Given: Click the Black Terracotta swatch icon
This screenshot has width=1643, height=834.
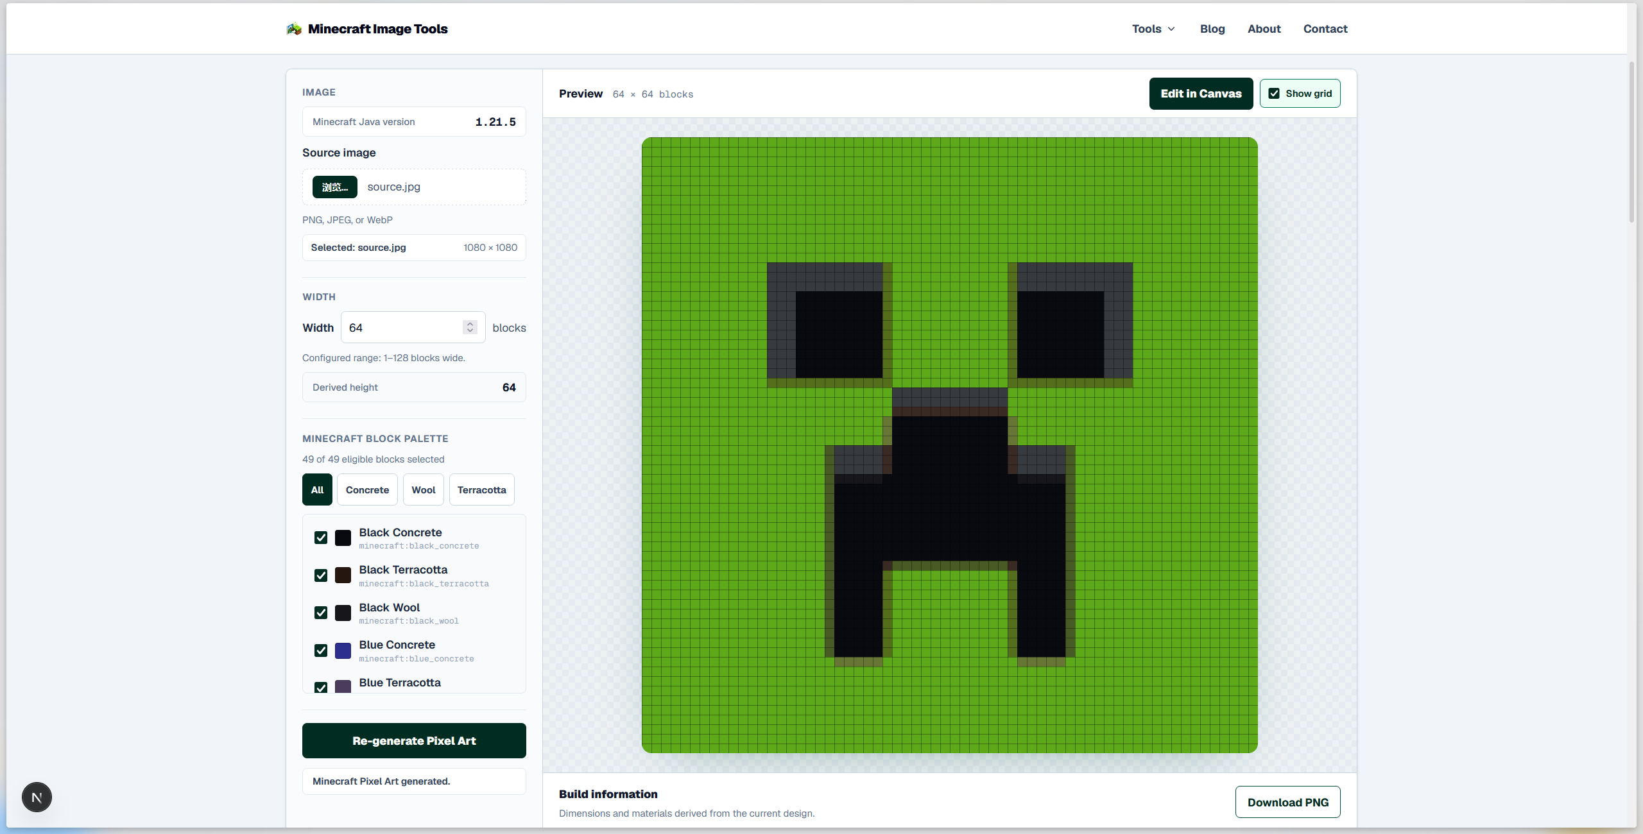Looking at the screenshot, I should click(343, 575).
